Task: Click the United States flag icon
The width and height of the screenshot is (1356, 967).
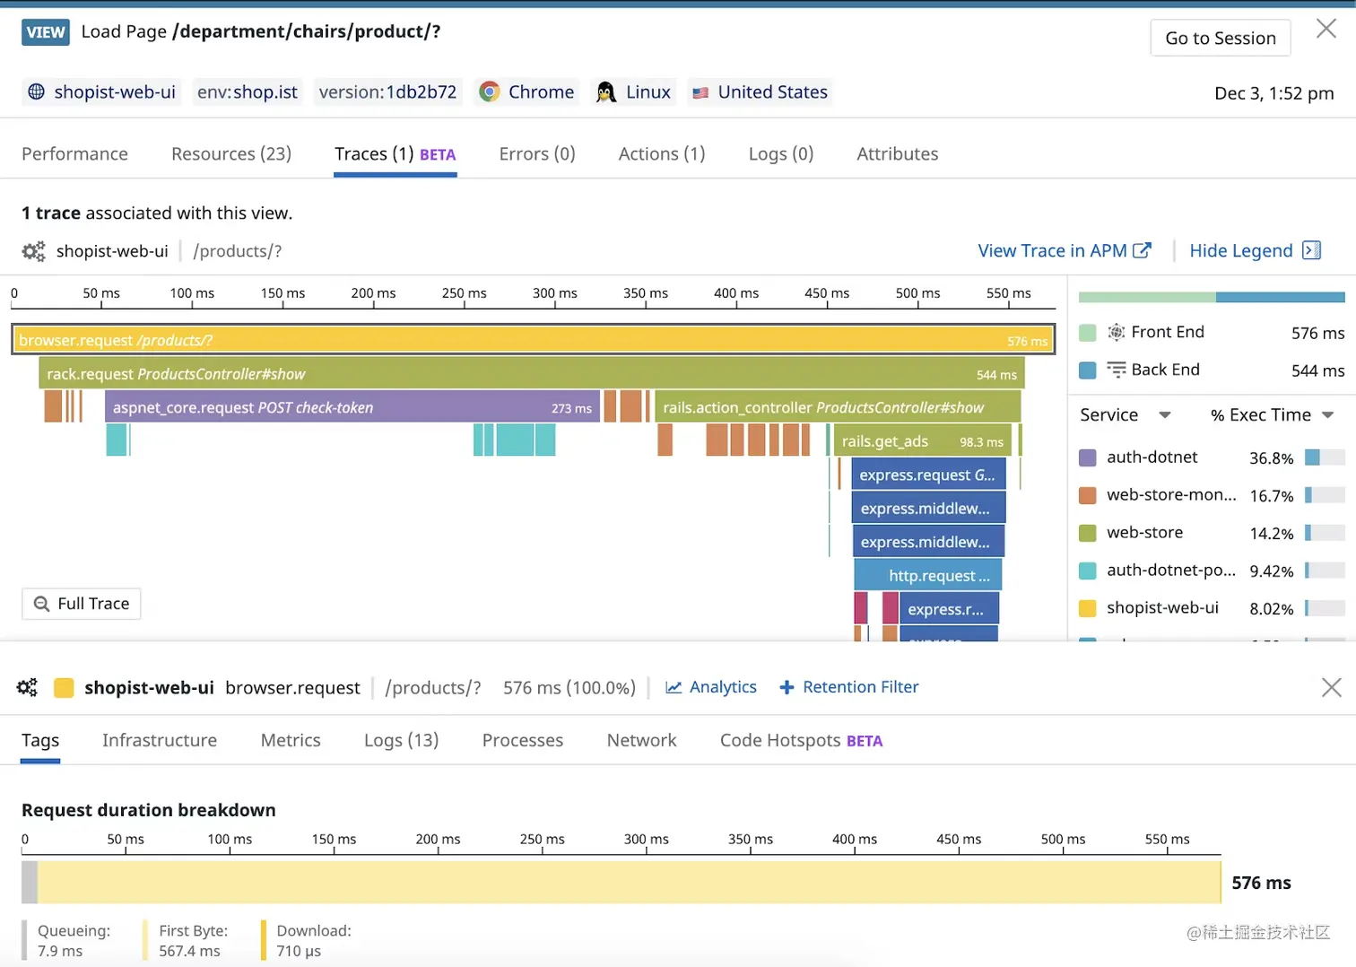Action: 700,92
